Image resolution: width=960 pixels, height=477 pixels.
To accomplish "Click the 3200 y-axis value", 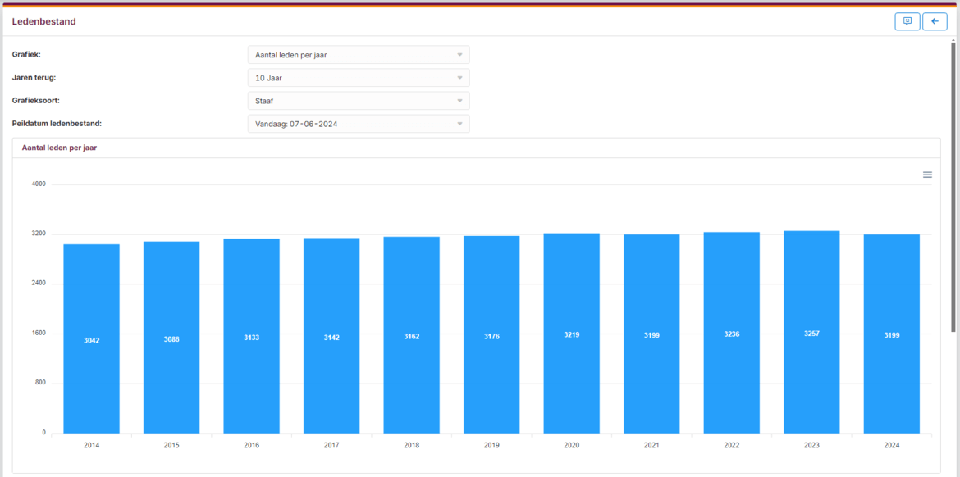I will [39, 234].
